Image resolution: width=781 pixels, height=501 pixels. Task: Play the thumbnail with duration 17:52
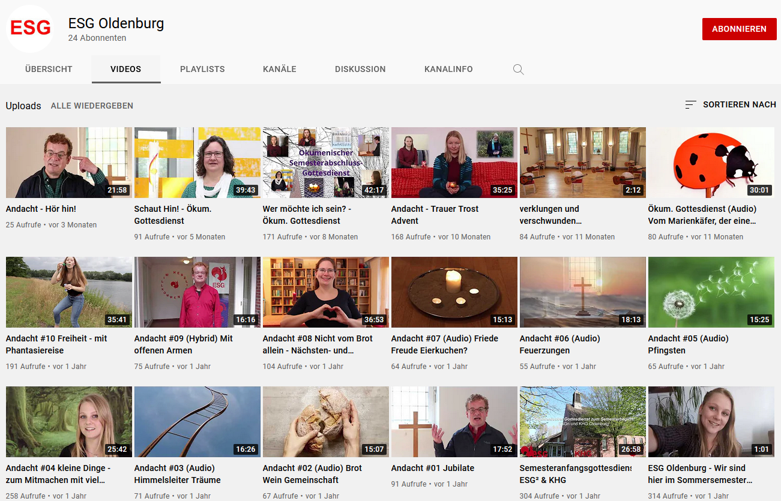coord(454,422)
